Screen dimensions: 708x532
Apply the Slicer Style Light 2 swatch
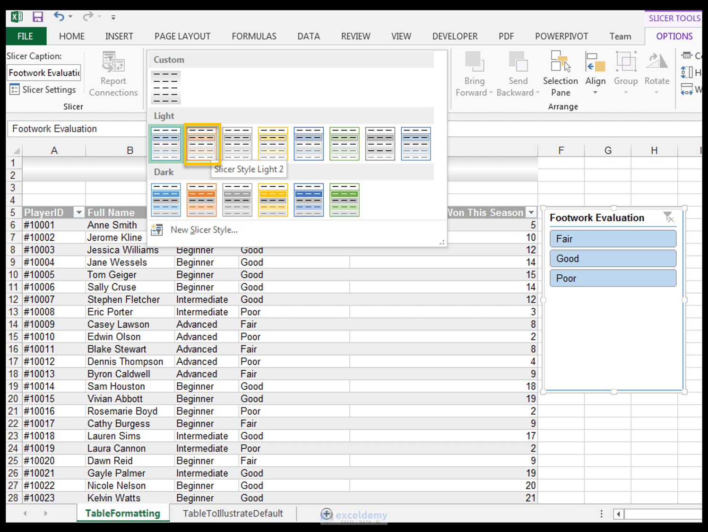tap(202, 143)
